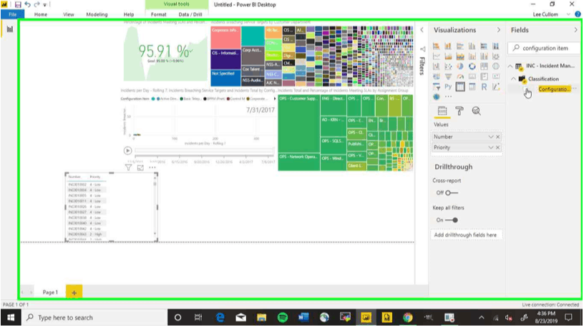Select the card visual icon
584x327 pixels.
[x=472, y=76]
